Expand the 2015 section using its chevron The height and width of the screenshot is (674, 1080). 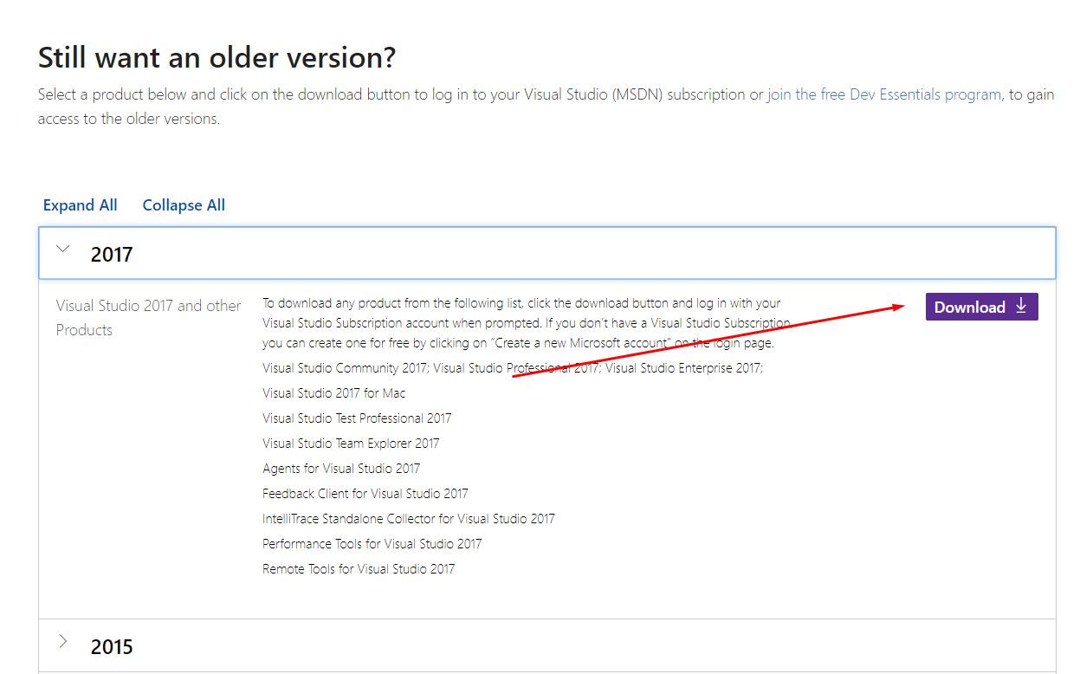(x=62, y=642)
